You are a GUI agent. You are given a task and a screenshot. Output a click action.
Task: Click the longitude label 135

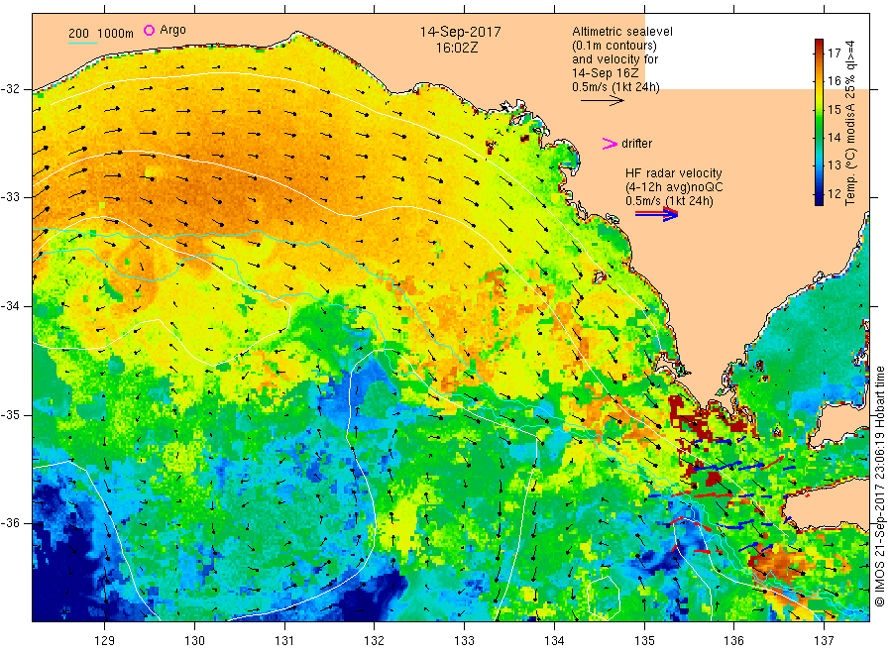point(644,641)
